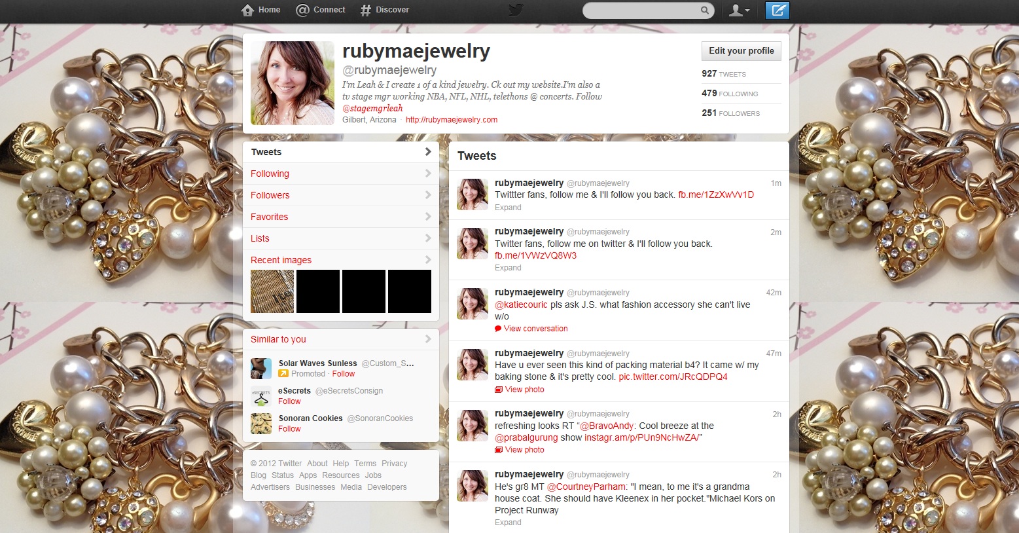Open @katiecouric mention in tweet
This screenshot has height=533, width=1019.
[521, 304]
